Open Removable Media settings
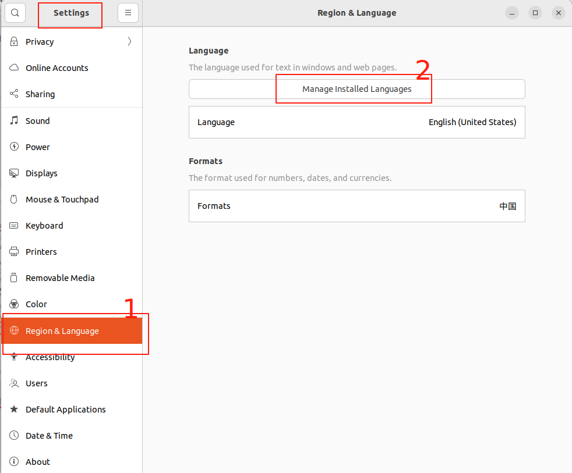 tap(72, 278)
